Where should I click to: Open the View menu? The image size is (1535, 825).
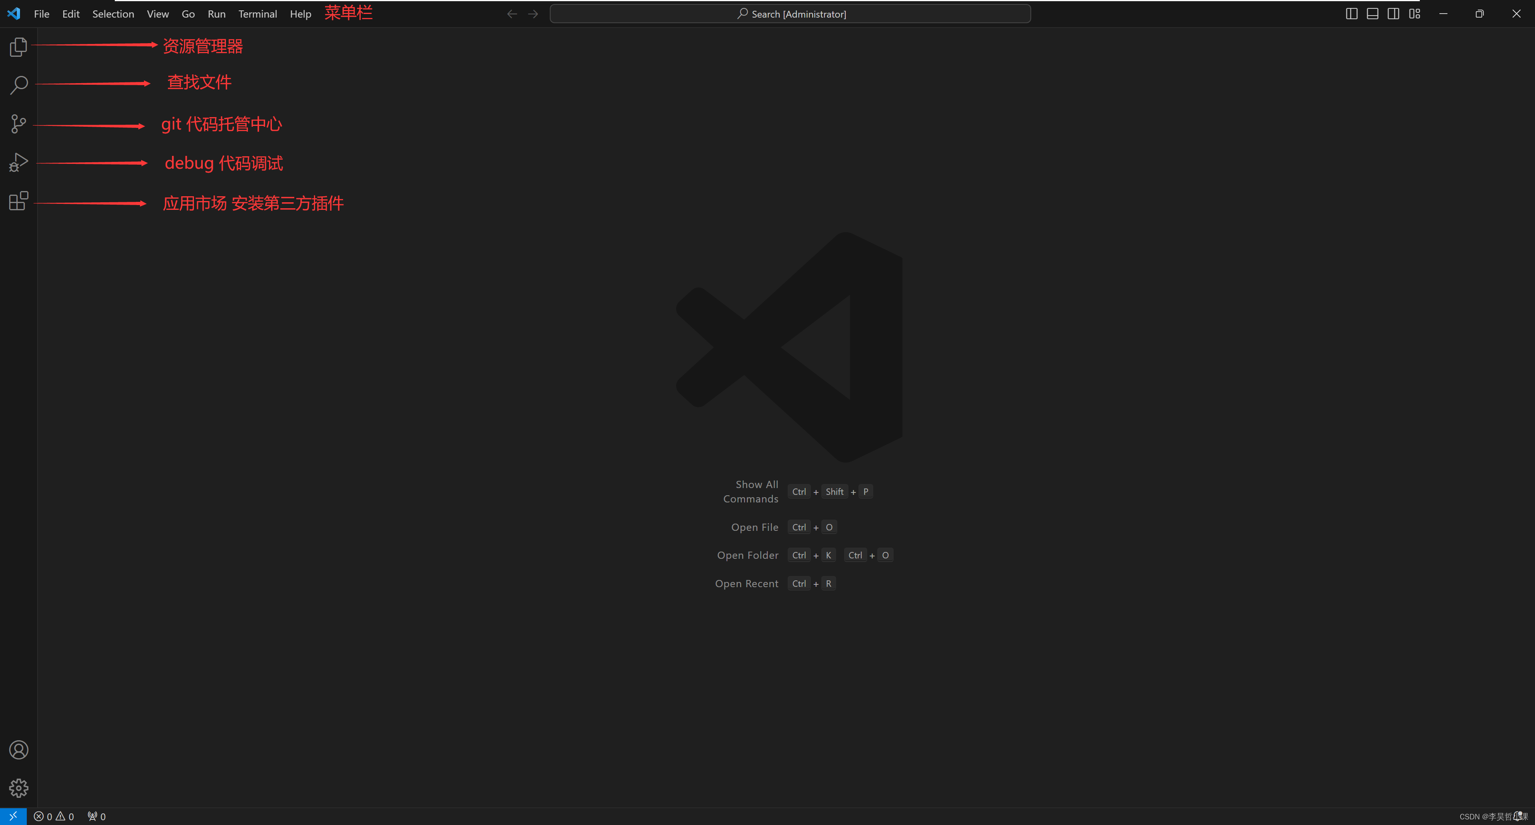point(158,14)
